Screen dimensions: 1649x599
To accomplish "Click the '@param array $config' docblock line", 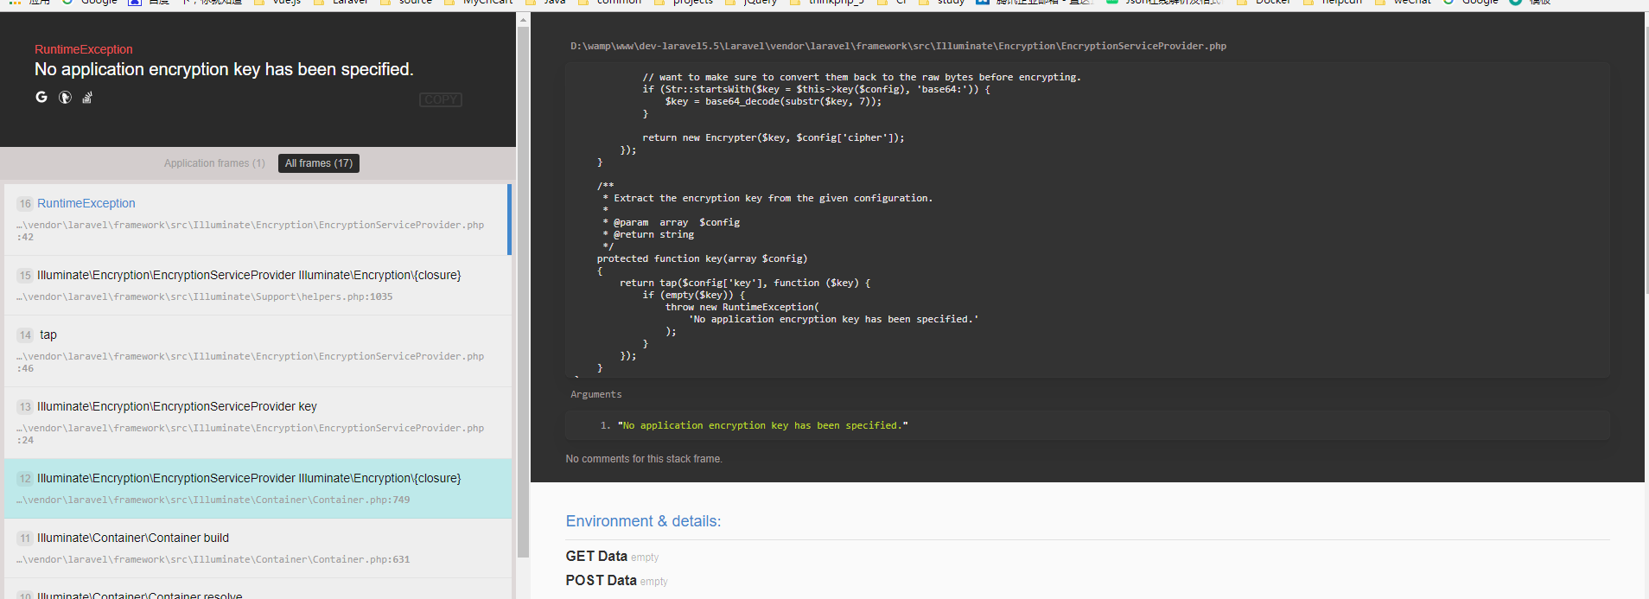I will pos(672,222).
